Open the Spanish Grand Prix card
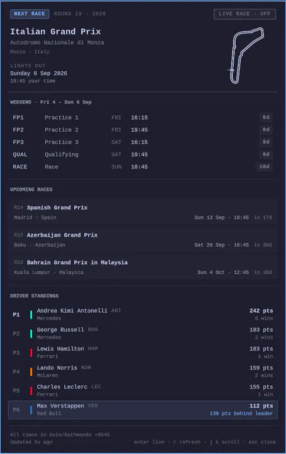The width and height of the screenshot is (286, 454). click(143, 212)
